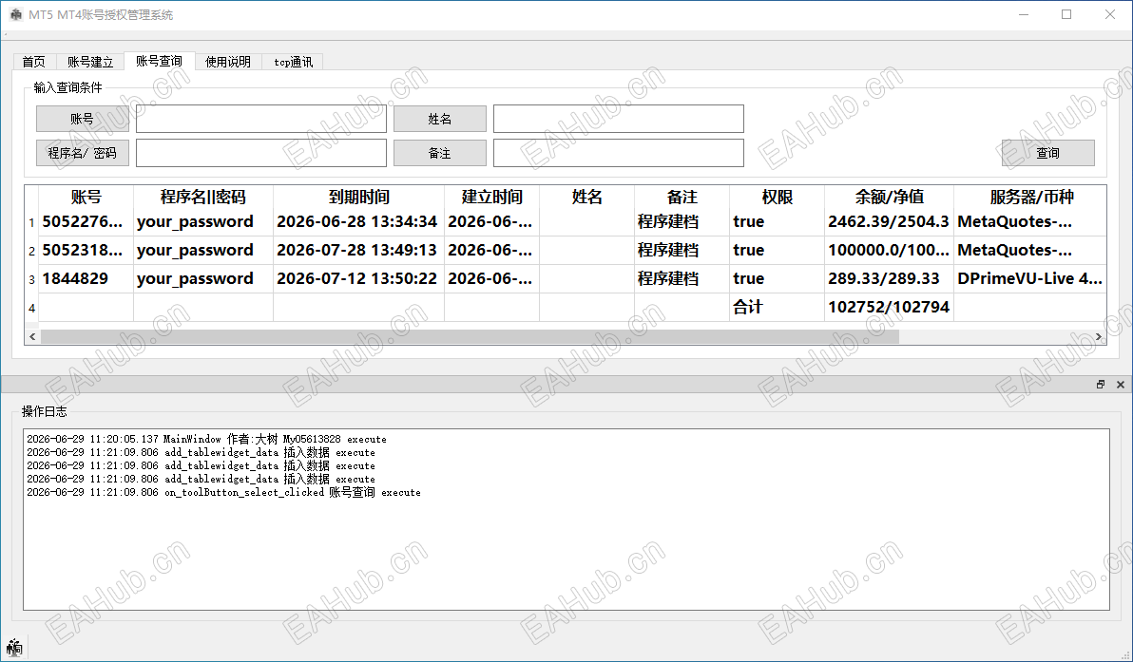Image resolution: width=1133 pixels, height=662 pixels.
Task: Close the operation log dock panel
Action: coord(1121,385)
